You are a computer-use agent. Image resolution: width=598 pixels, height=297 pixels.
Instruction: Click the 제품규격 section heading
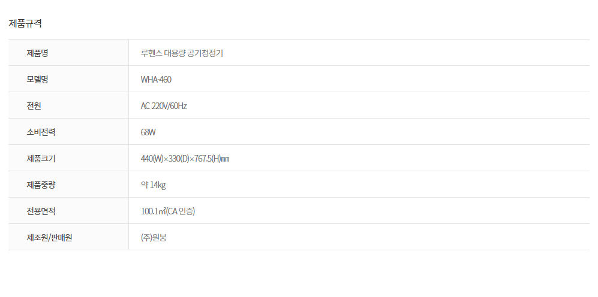point(25,24)
